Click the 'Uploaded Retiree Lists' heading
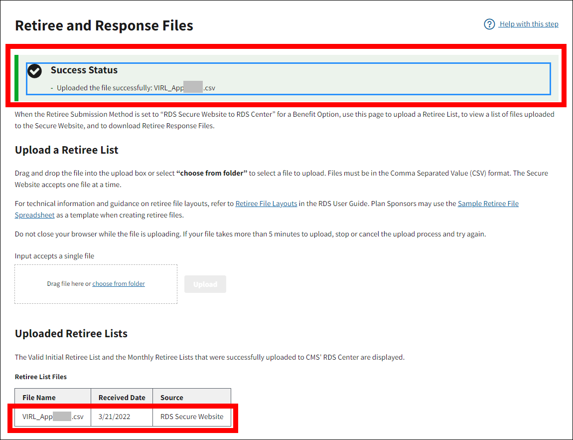Screen dimensions: 573x440 click(71, 334)
